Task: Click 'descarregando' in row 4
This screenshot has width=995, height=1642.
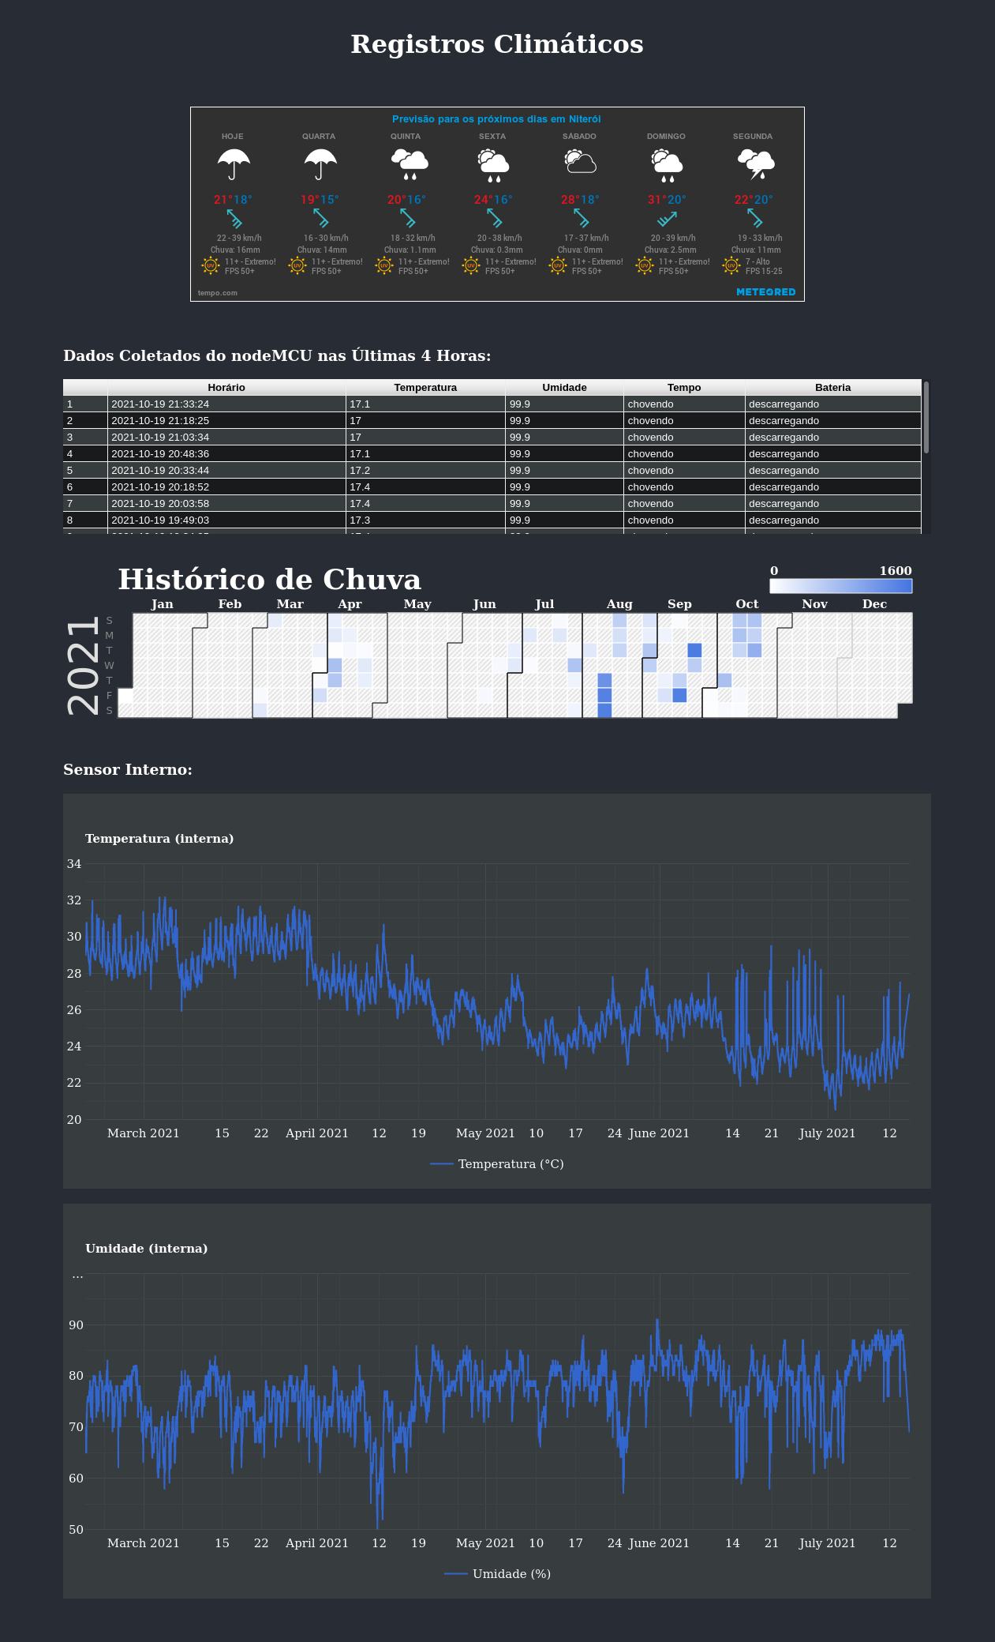Action: coord(833,454)
